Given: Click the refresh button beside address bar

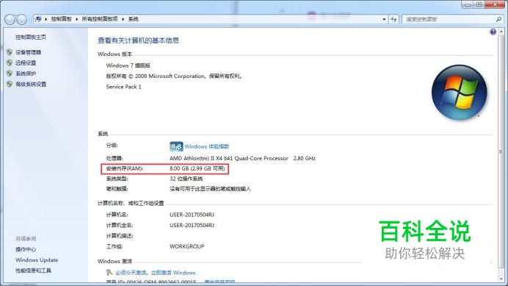Looking at the screenshot, I should 393,19.
